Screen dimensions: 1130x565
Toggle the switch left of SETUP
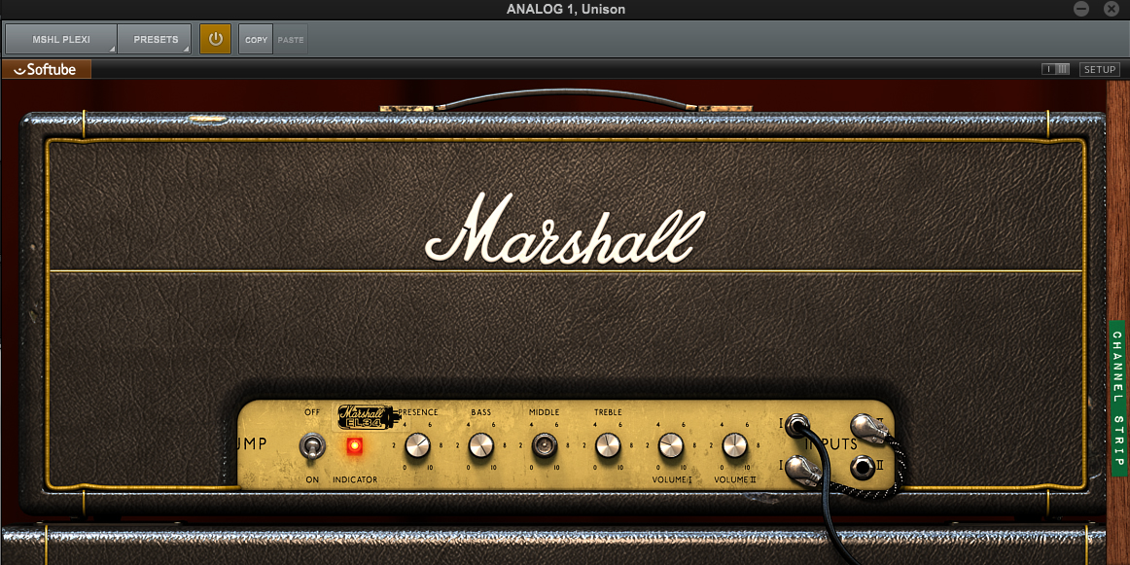[1056, 69]
